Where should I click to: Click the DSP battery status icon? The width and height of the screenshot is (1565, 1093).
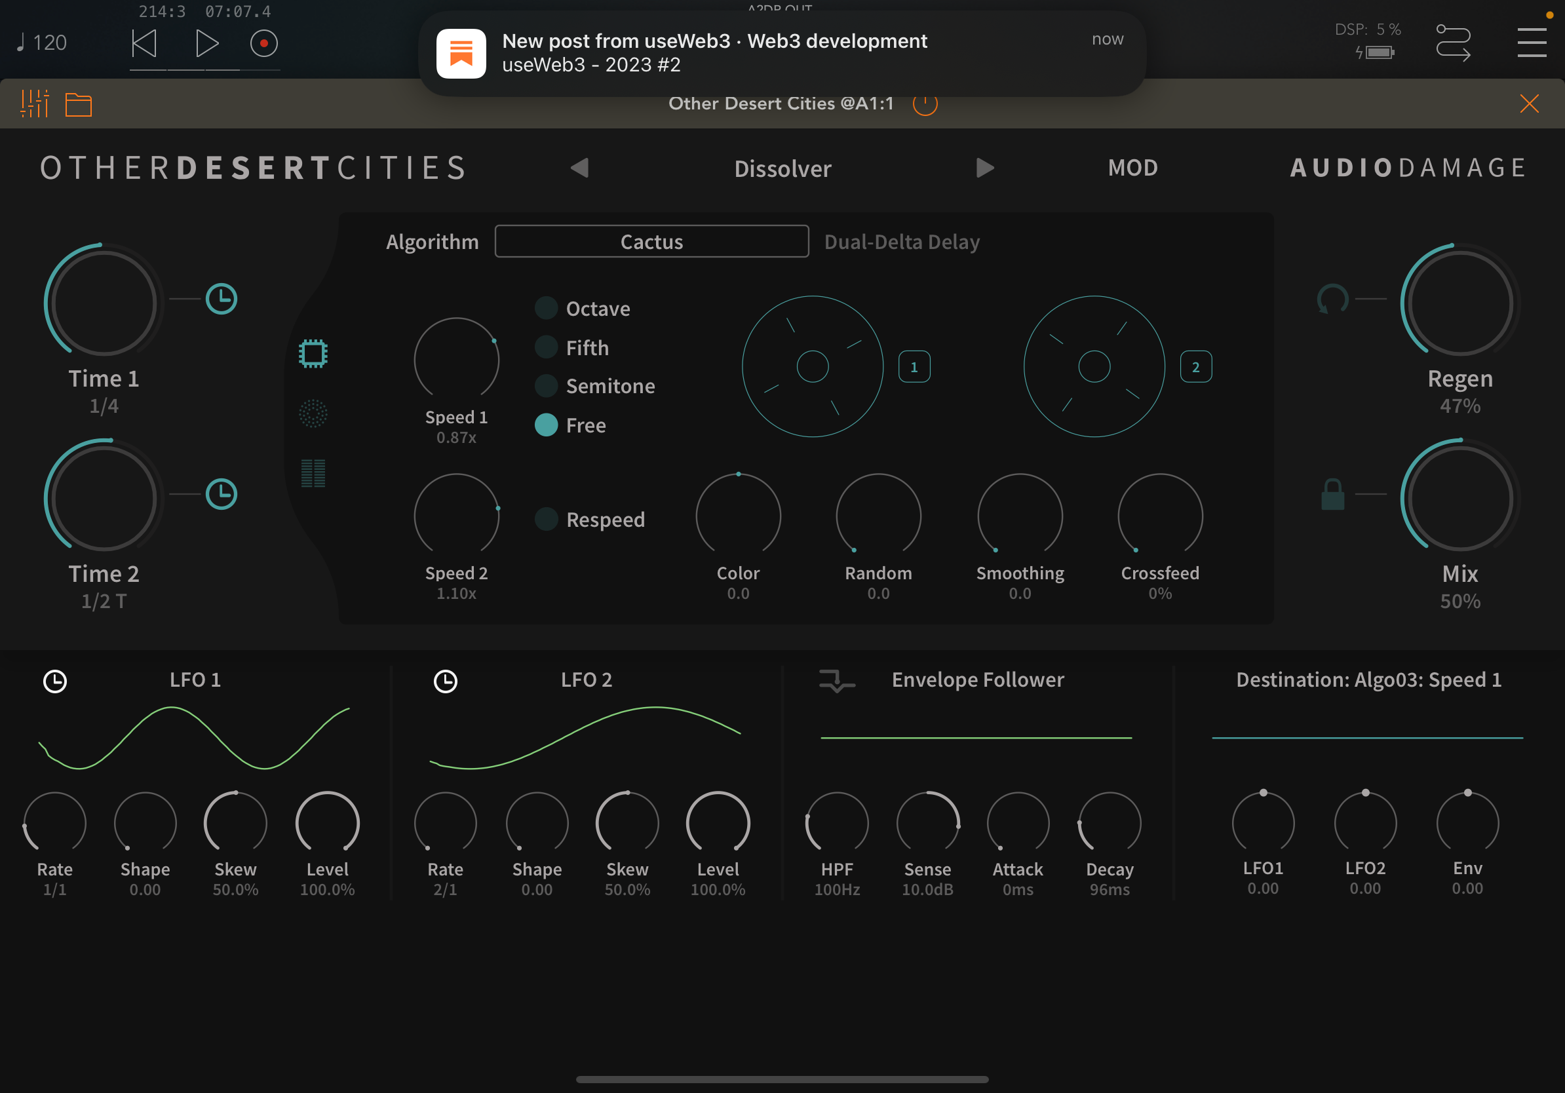click(1376, 52)
